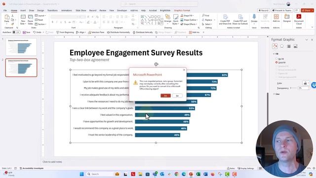Click Distribute Horizontally
The image size is (316, 178).
(x=118, y=32)
